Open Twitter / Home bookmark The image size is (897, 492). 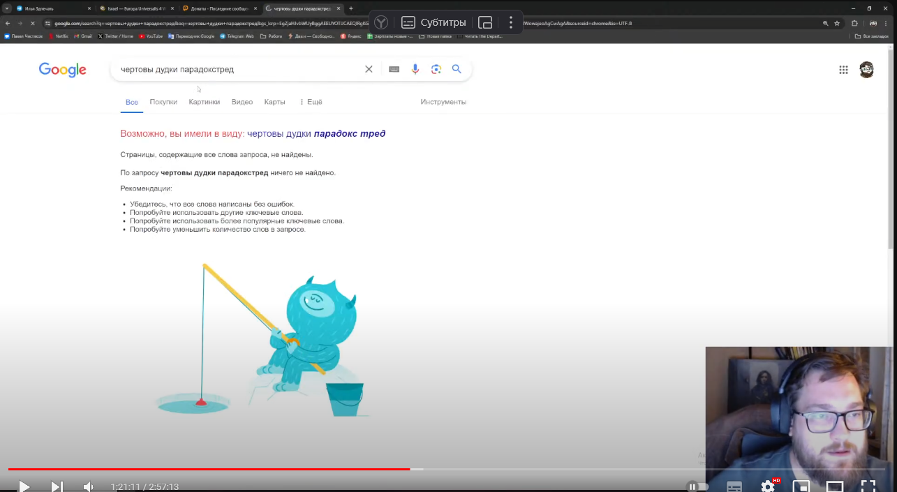[x=116, y=36]
